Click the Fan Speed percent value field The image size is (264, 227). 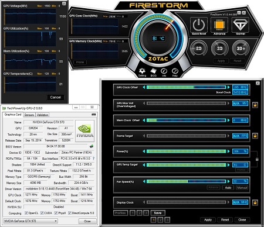240,181
